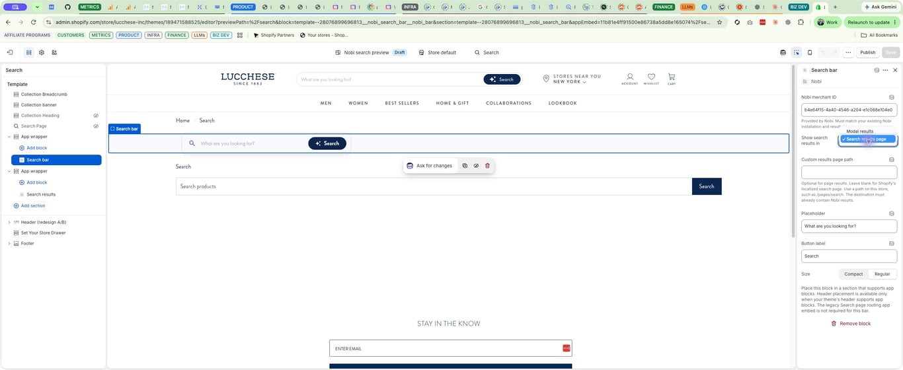Click the desktop preview icon
Screen dimensions: 903x370
[x=783, y=52]
